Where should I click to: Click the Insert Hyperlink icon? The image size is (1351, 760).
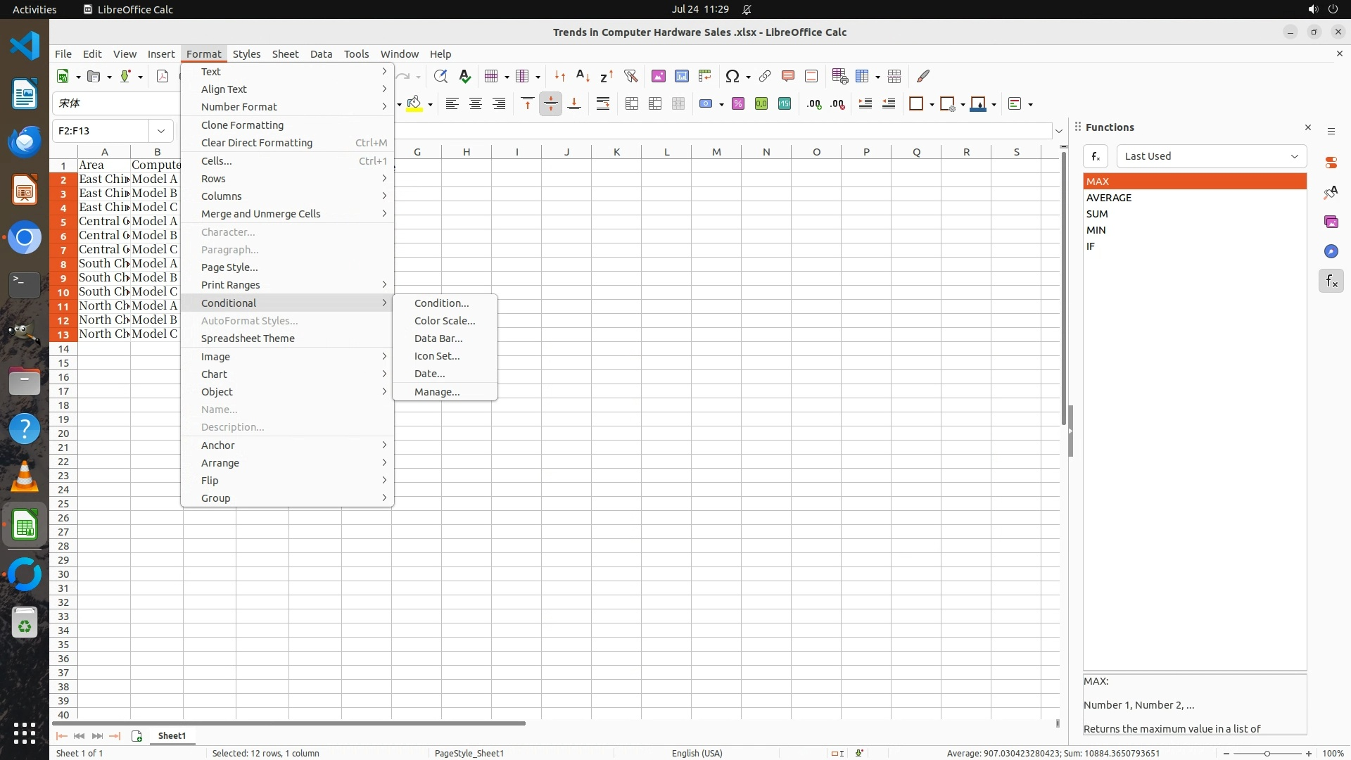click(x=765, y=76)
